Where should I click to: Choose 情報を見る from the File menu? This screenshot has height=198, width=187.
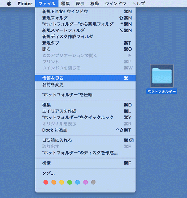85,78
